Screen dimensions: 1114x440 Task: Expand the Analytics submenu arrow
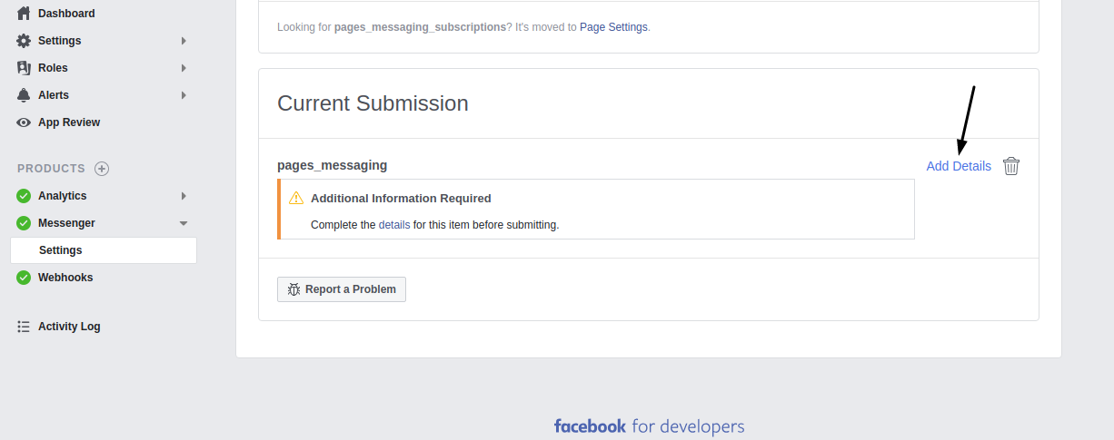[184, 196]
